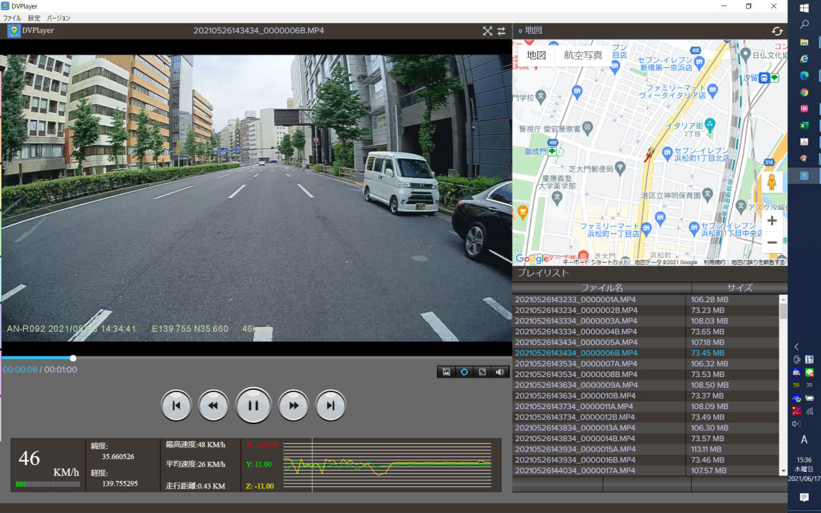Skip to the previous video file
This screenshot has height=513, width=821.
(176, 406)
